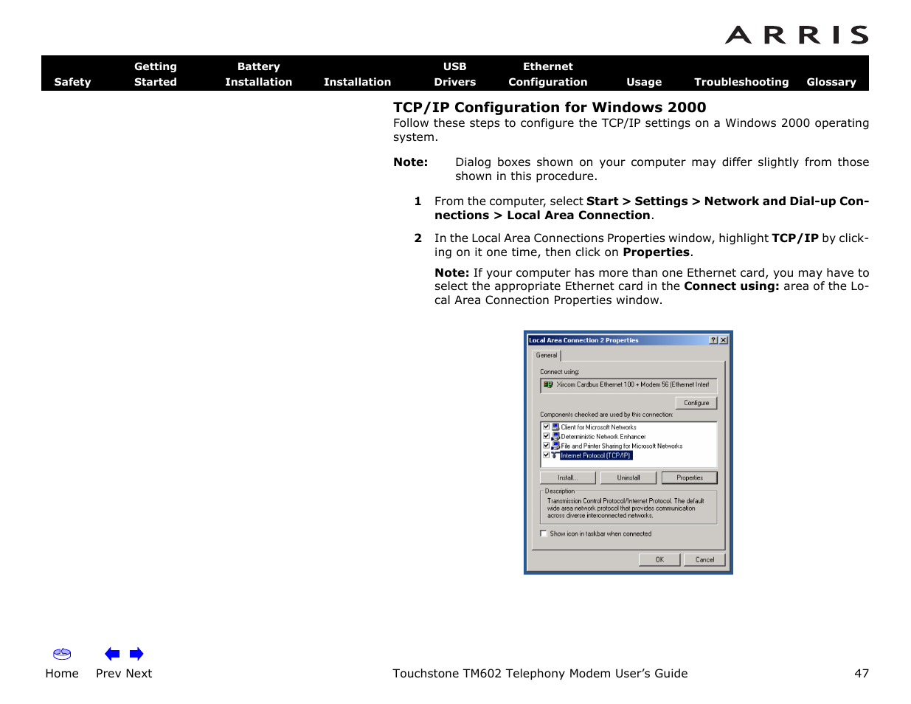Toggle Internet Protocol (TCP/IP) checkbox
The width and height of the screenshot is (911, 704).
click(x=547, y=455)
